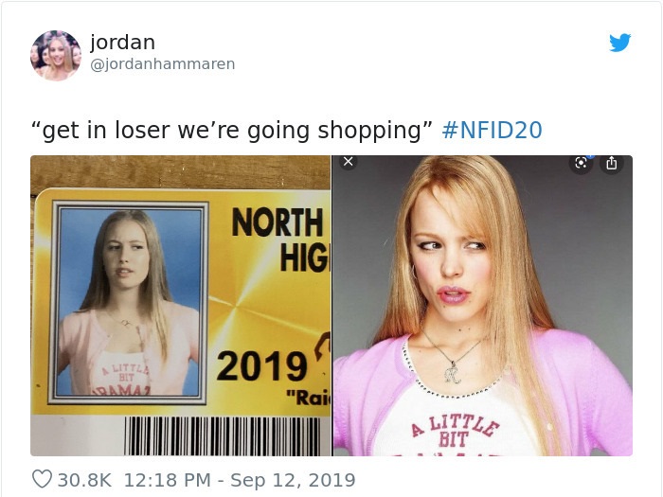Viewport: 663px width, 497px height.
Task: Click the "A LITTLE BIT" shirt text in the right photo
Action: (x=455, y=430)
